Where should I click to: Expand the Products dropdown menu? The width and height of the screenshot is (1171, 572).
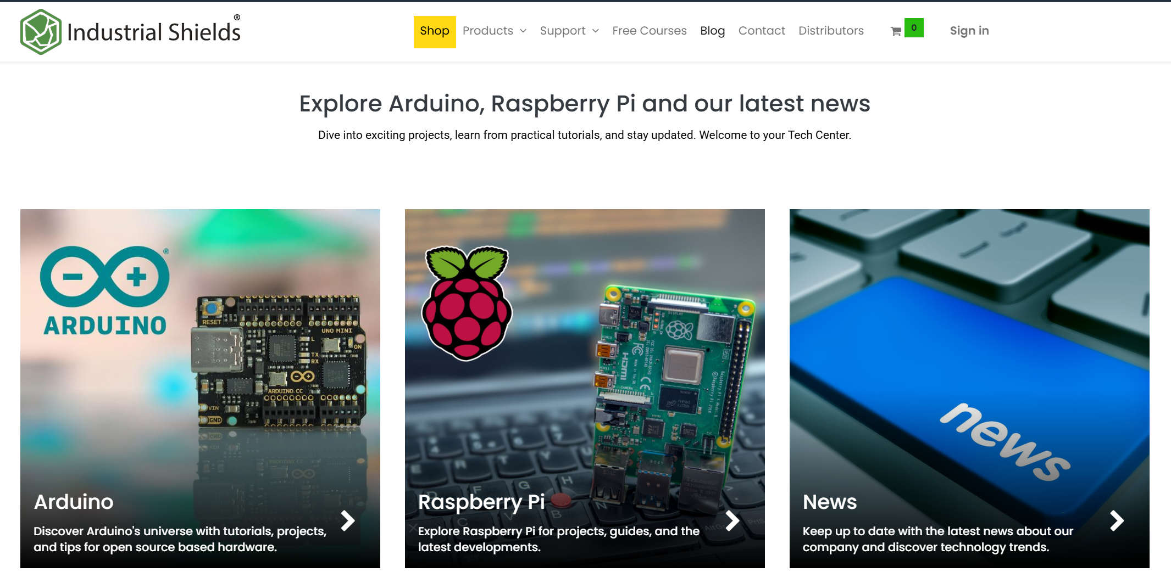[495, 31]
